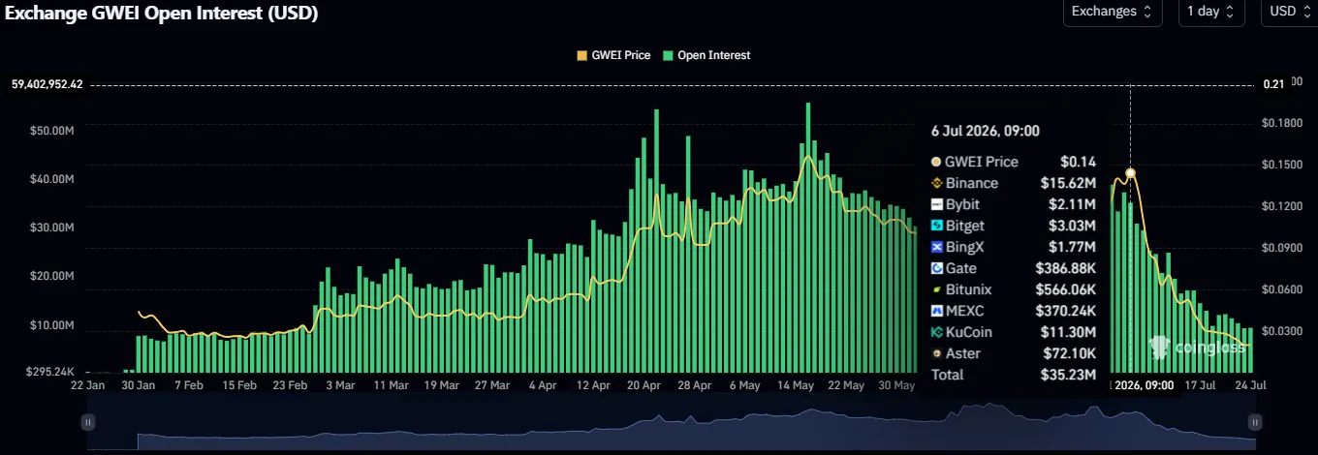Viewport: 1318px width, 455px height.
Task: Click the $295.24K y-axis label
Action: [x=50, y=372]
